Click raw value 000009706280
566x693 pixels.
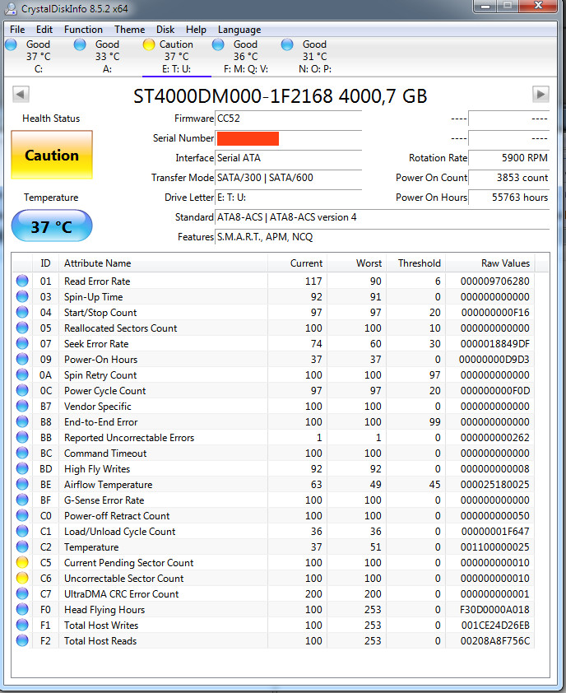(495, 281)
